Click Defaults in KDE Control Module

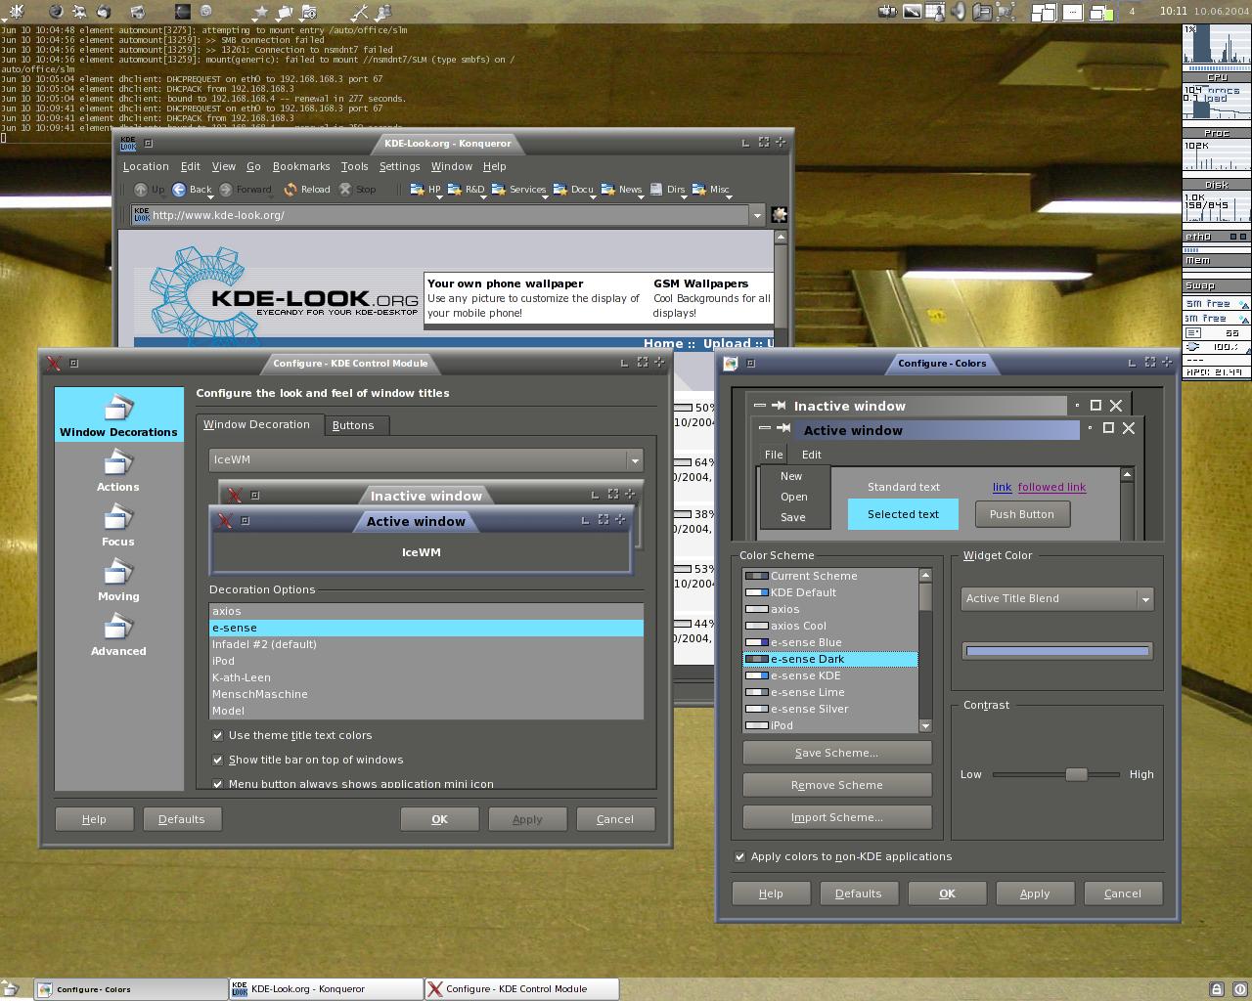182,819
